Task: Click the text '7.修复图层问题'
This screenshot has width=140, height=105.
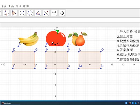Action: click(128, 59)
